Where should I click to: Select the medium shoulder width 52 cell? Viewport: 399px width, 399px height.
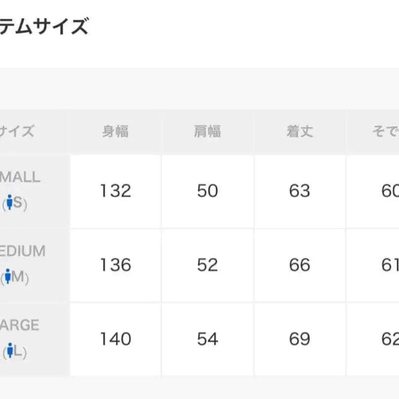(207, 265)
